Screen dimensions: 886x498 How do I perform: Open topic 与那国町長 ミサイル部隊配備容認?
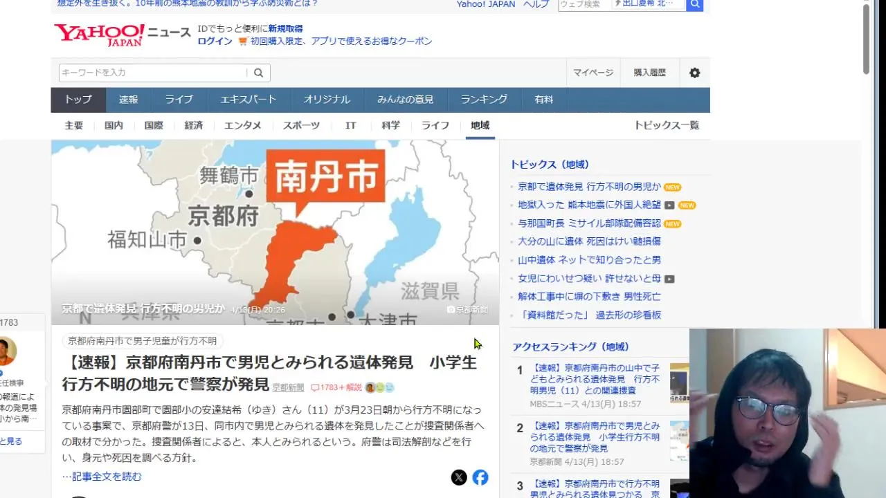(590, 224)
